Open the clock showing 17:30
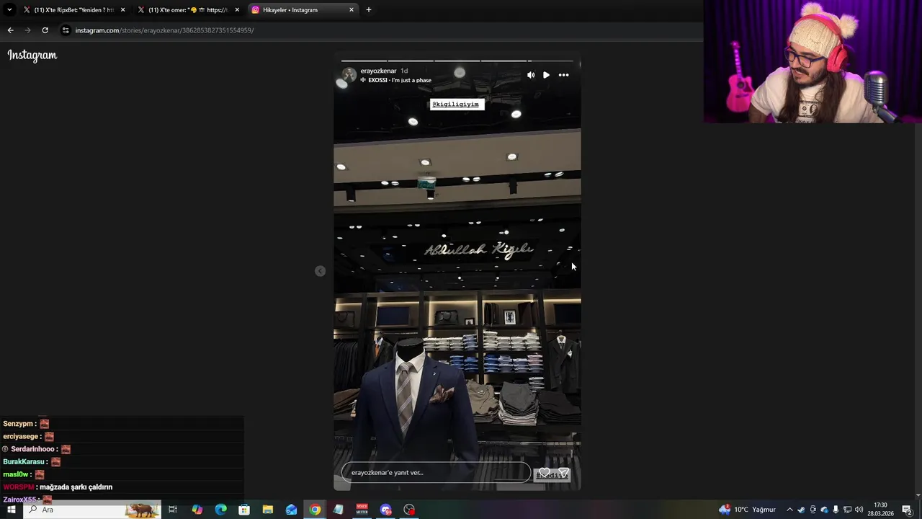Image resolution: width=922 pixels, height=519 pixels. (880, 510)
